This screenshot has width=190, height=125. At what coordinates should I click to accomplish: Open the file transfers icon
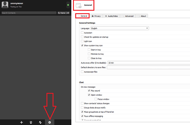(40, 122)
